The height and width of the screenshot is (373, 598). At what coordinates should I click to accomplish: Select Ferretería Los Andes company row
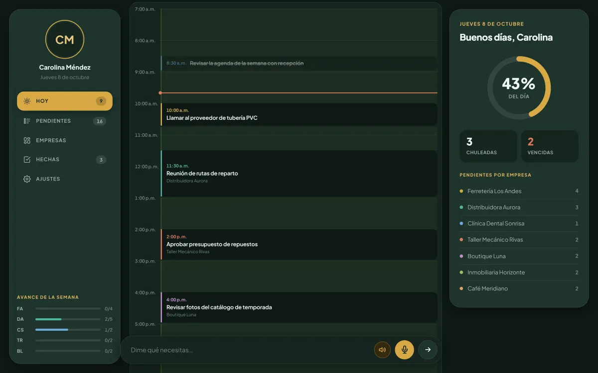[519, 191]
